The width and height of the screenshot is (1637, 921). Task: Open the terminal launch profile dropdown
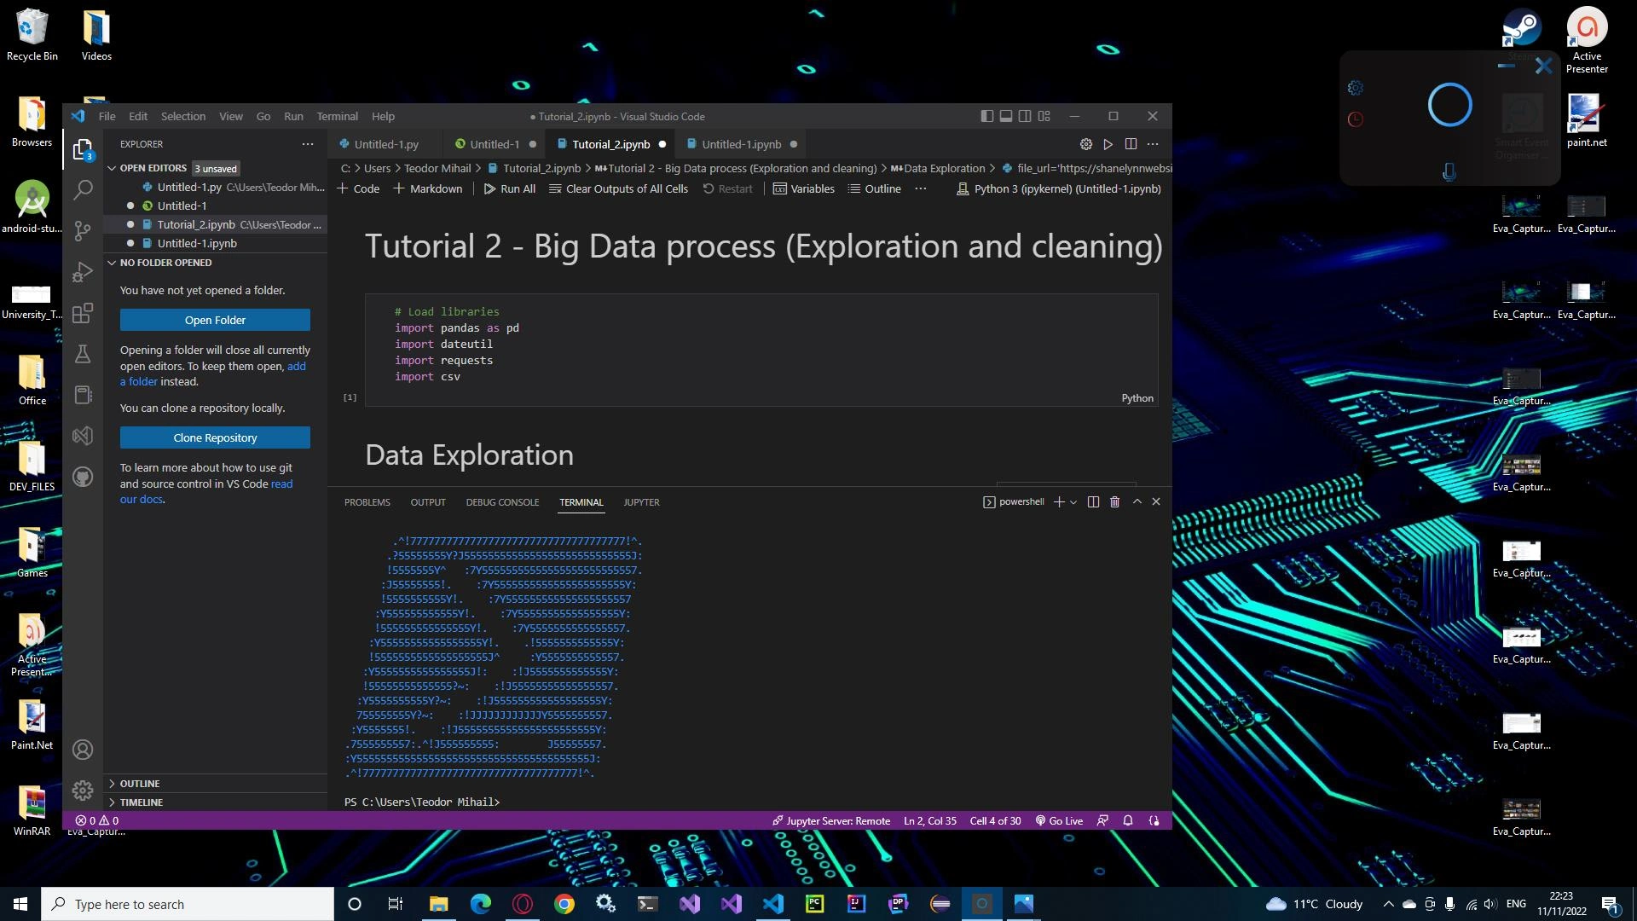(1073, 501)
